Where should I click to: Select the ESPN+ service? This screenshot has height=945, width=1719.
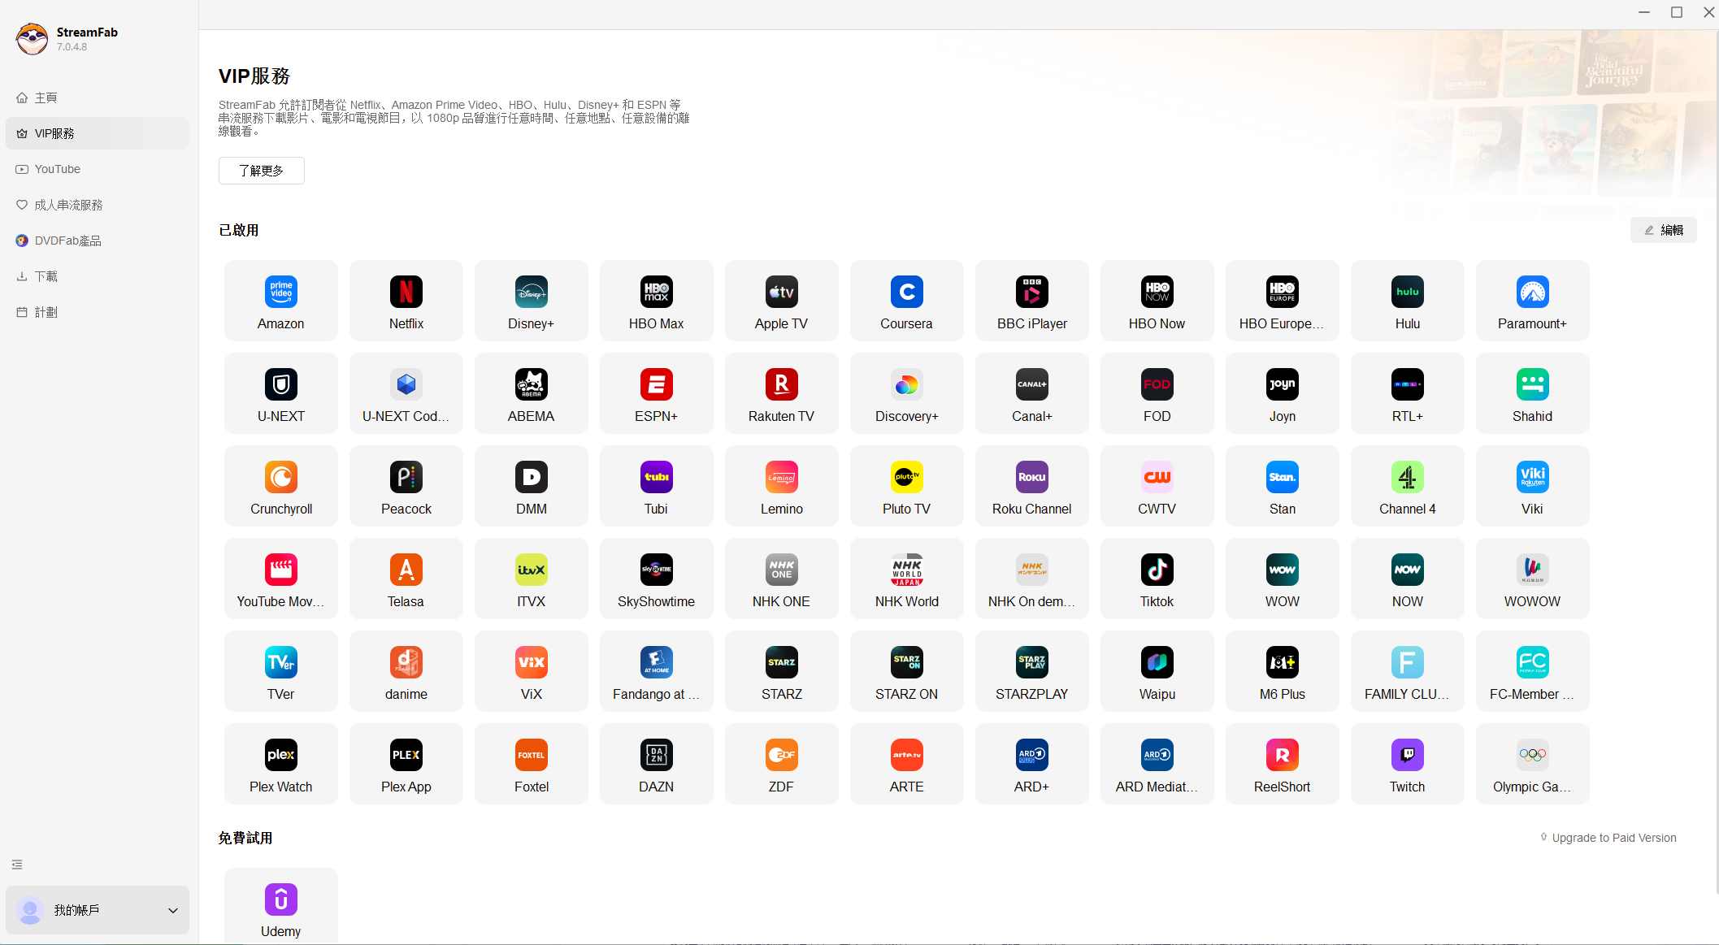[657, 393]
